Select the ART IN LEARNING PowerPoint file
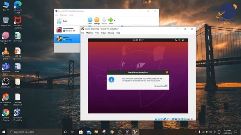Viewport: 241px width, 135px height. [18, 53]
